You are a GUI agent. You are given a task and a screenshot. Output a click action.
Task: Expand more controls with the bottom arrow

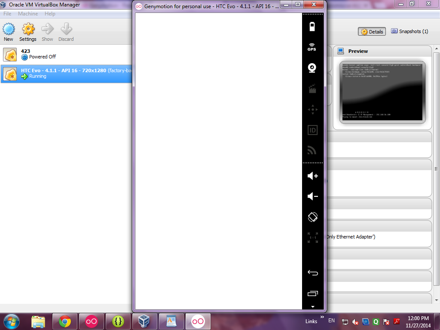click(313, 307)
